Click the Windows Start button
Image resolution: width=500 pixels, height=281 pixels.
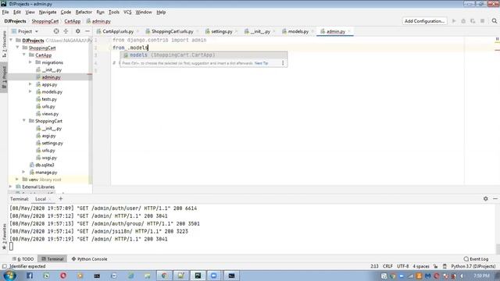pos(9,276)
